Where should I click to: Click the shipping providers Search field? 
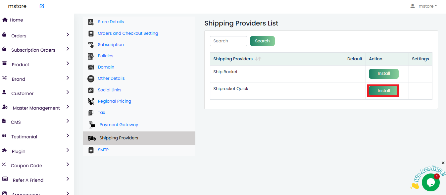tap(228, 41)
